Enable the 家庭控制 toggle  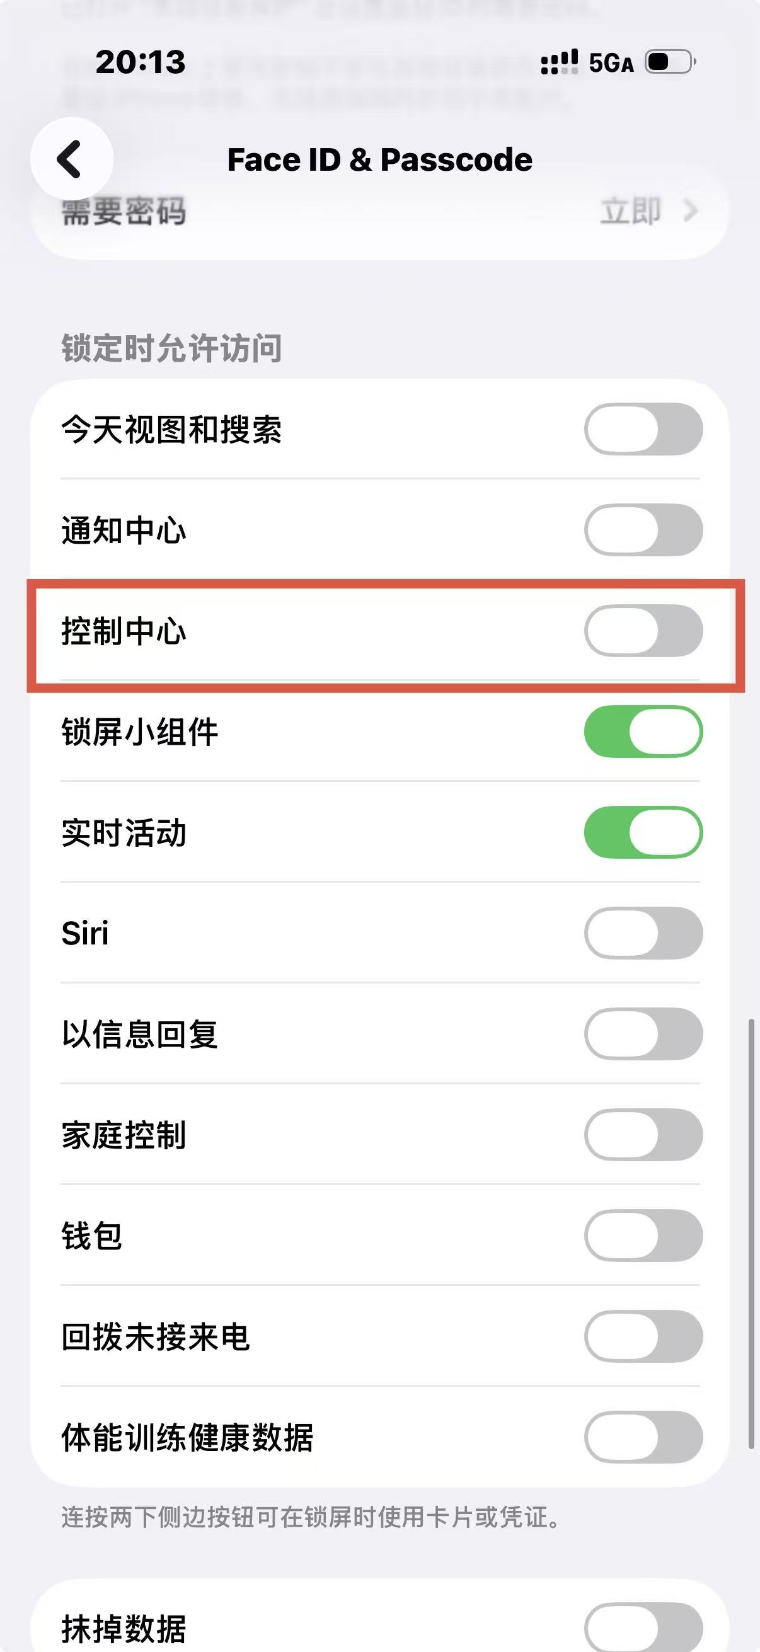643,1135
